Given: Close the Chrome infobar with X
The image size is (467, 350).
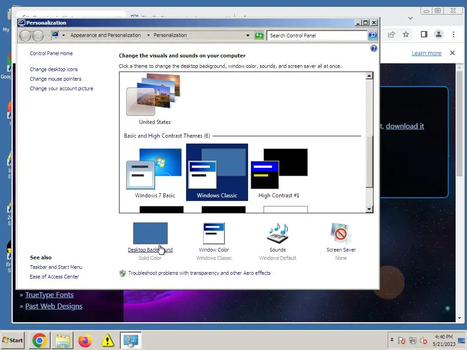Looking at the screenshot, I should [452, 53].
